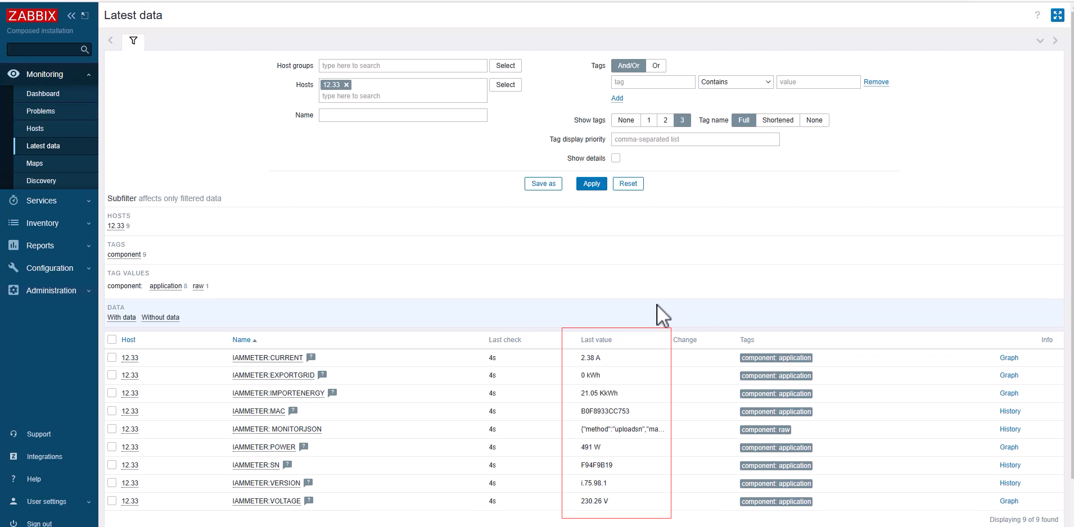Viewport: 1074px width, 527px height.
Task: Click the Name filter input field
Action: click(x=403, y=115)
